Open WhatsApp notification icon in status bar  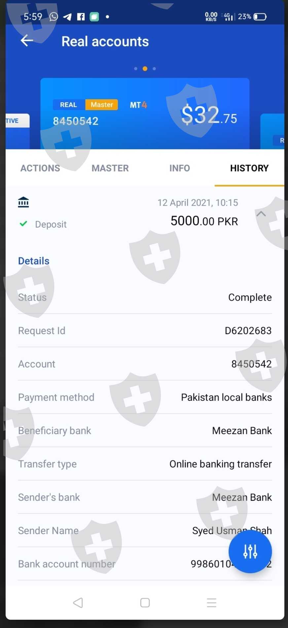(x=54, y=17)
